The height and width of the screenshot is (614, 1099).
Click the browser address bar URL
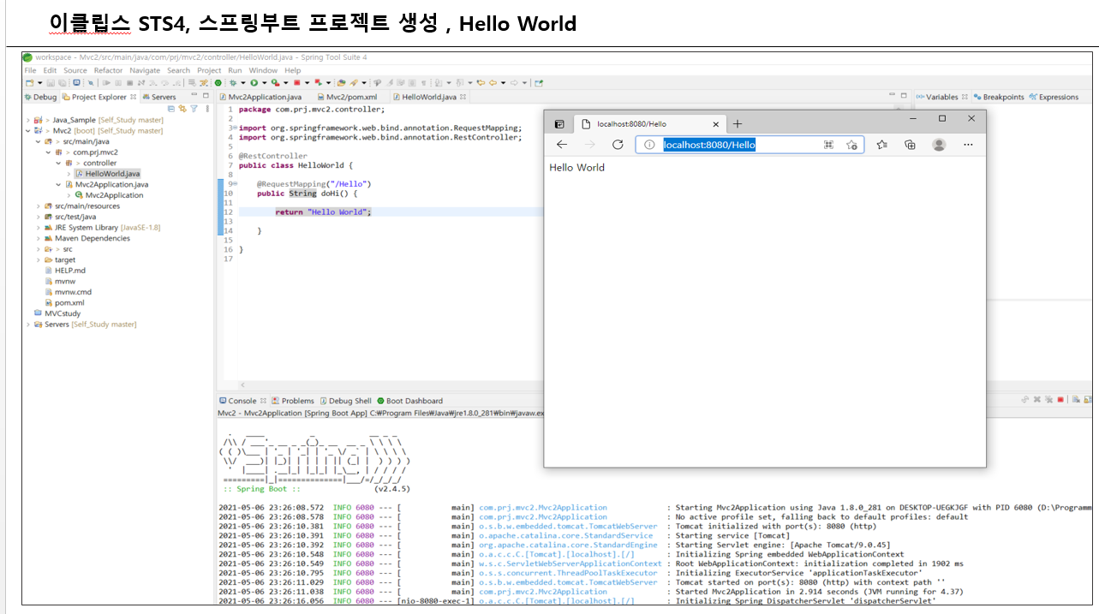709,145
